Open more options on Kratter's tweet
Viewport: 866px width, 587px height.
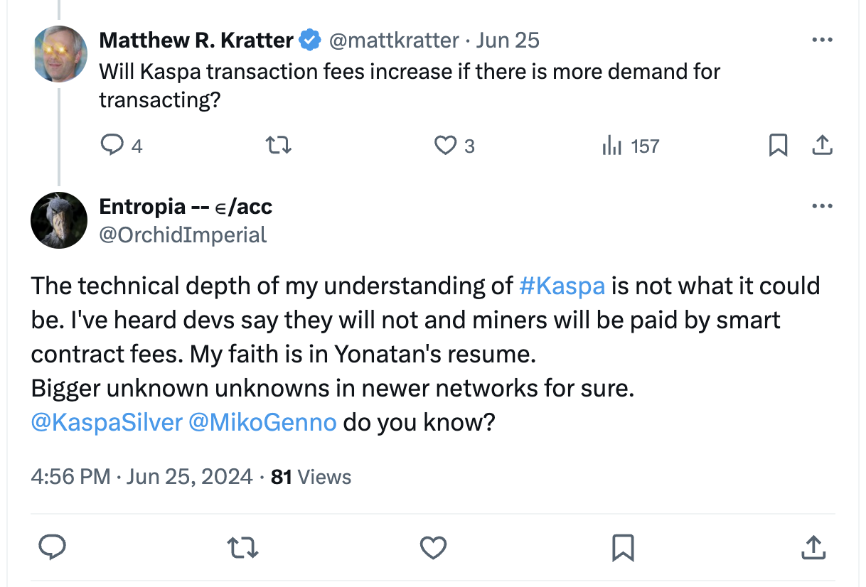[821, 40]
